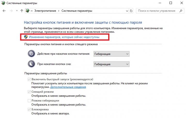The height and width of the screenshot is (118, 186).
Task: Click the sleep button moon icon
Action: pos(31,64)
